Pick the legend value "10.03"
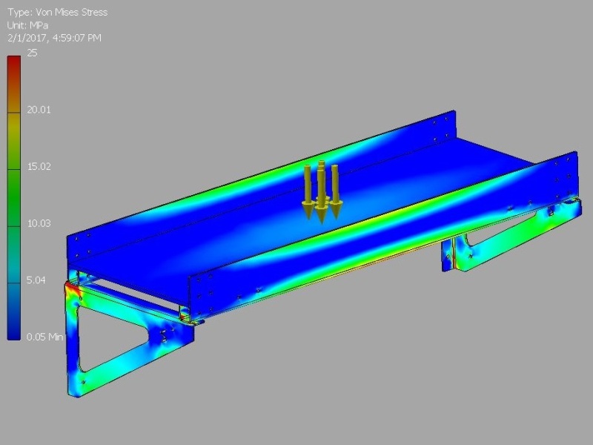The height and width of the screenshot is (445, 593). tap(39, 223)
